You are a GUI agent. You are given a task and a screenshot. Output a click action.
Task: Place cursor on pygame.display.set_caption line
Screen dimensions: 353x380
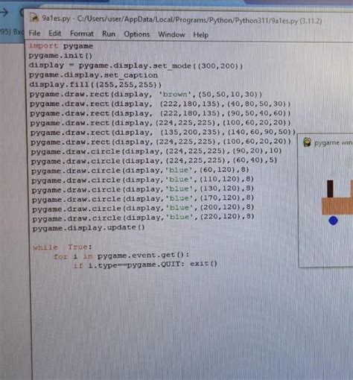pyautogui.click(x=93, y=75)
